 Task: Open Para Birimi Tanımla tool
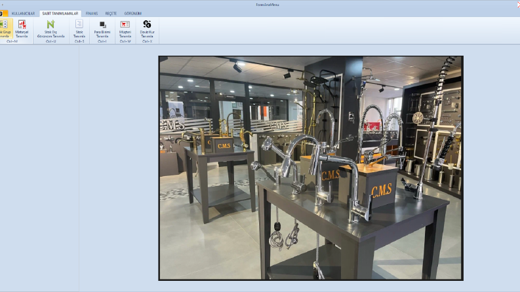tap(102, 29)
